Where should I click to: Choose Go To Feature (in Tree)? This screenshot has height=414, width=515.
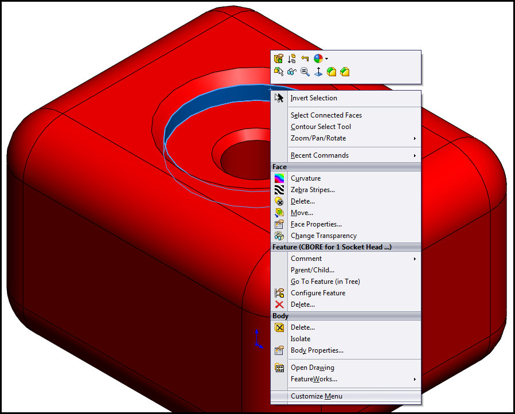click(346, 282)
